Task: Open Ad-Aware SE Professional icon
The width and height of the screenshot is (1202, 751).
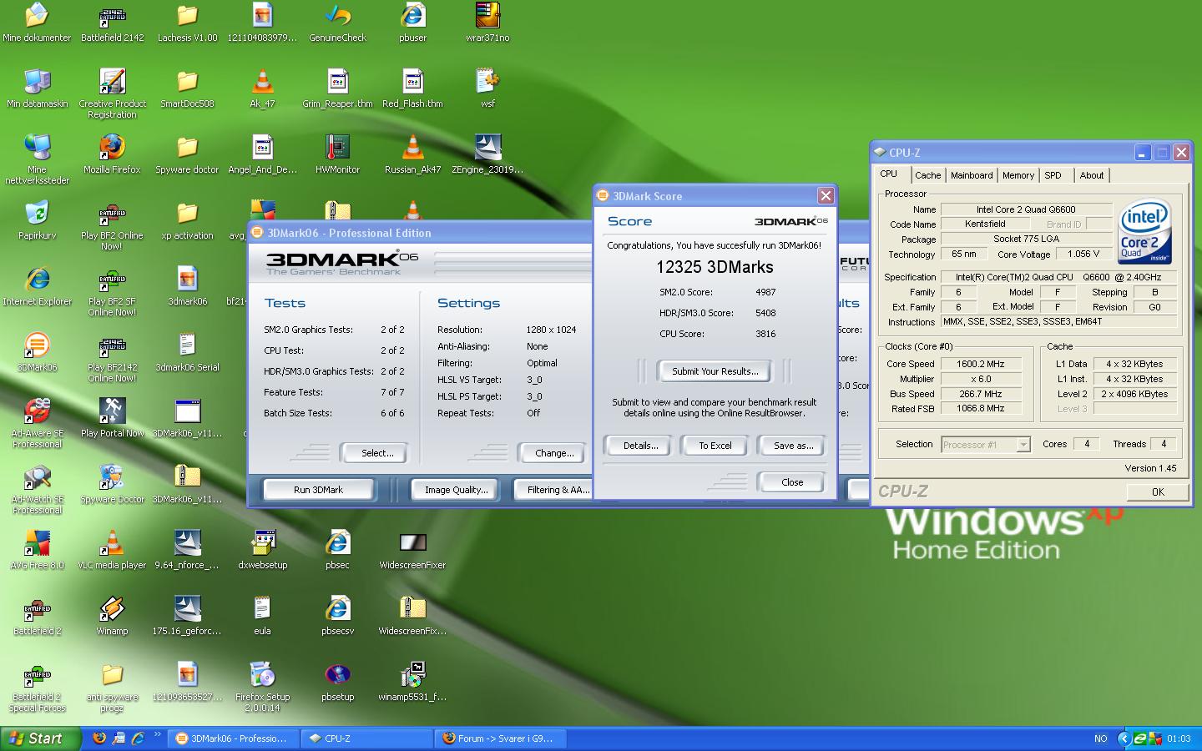Action: pos(37,422)
